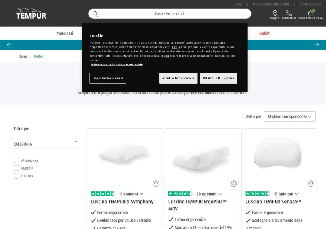The width and height of the screenshot is (326, 229).
Task: Open the Visualizza carrello cart icon
Action: pos(310,13)
